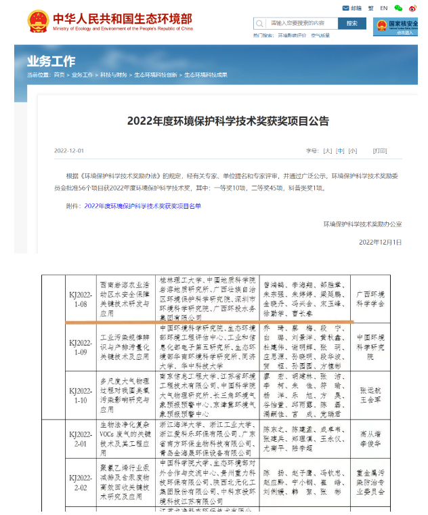
Task: Set font size to large [大]
Action: [328, 150]
